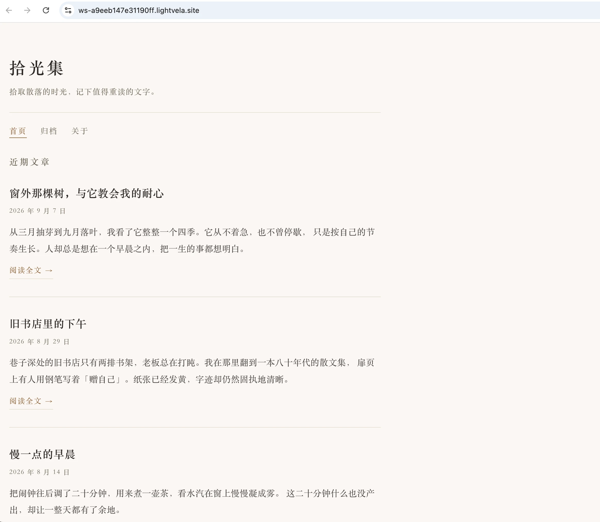Click the excerpt starting 巷子深处的旧书店
The height and width of the screenshot is (522, 600).
click(192, 371)
